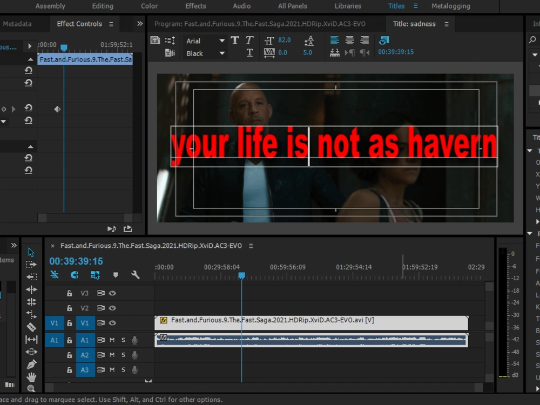The image size is (540, 405).
Task: Collapse Effect Controls clip section triangle
Action: [30, 59]
